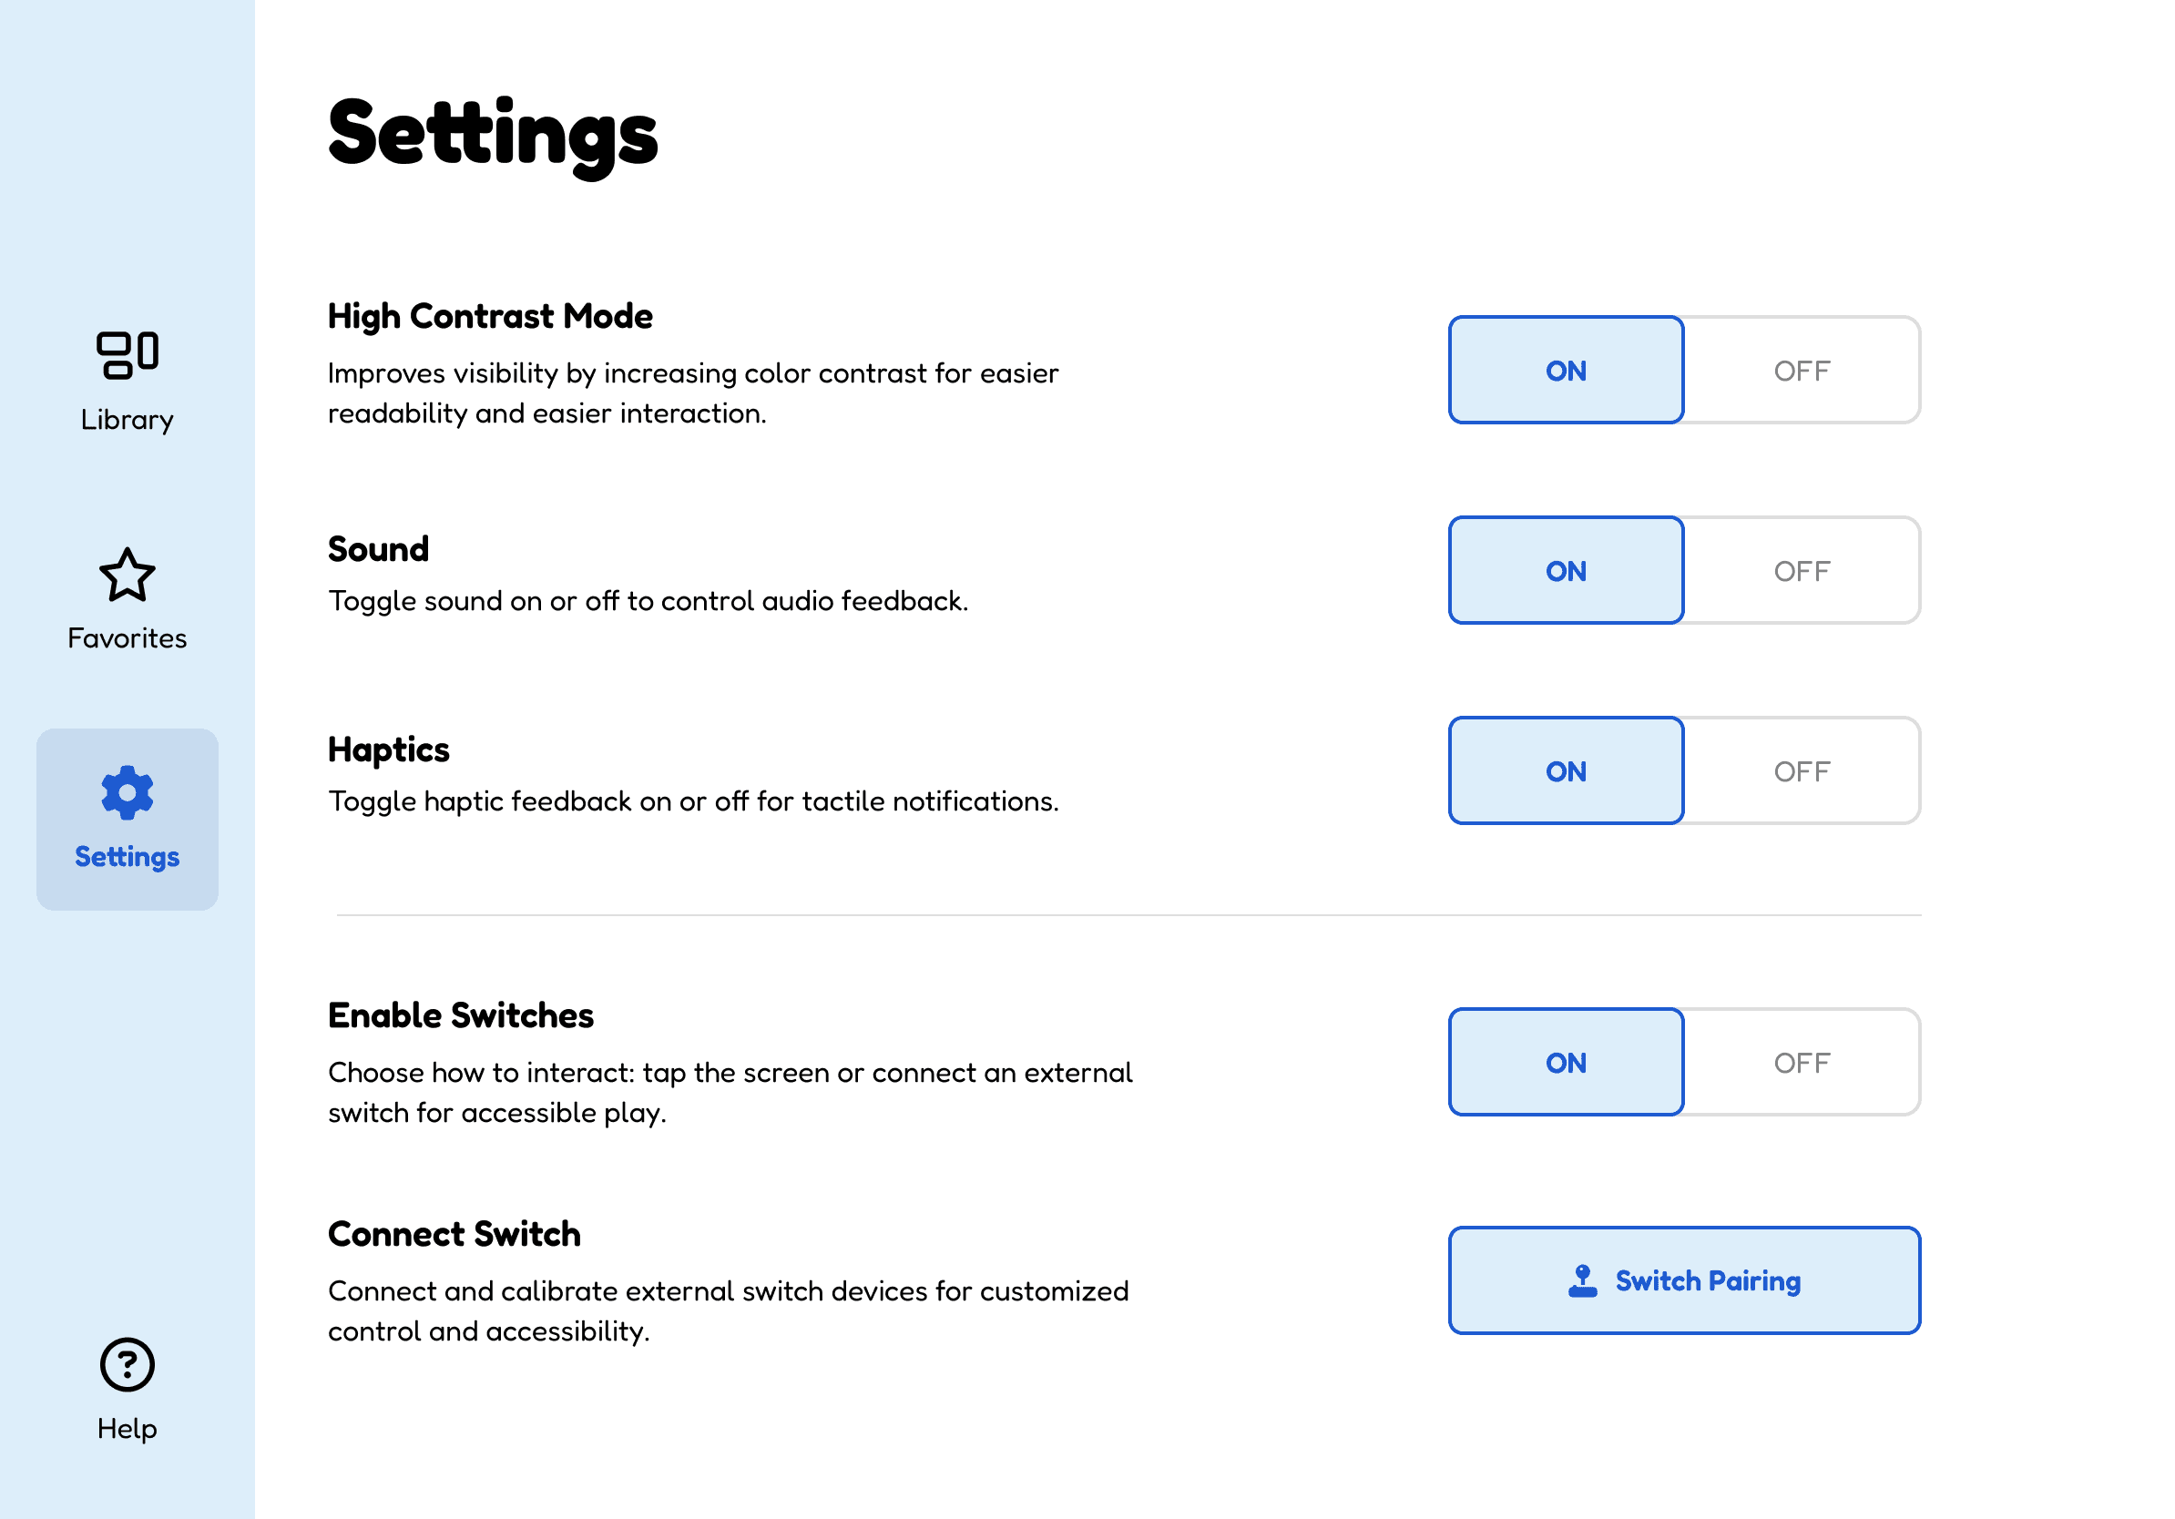Click the joystick icon in Switch Pairing
This screenshot has height=1519, width=2175.
1582,1280
